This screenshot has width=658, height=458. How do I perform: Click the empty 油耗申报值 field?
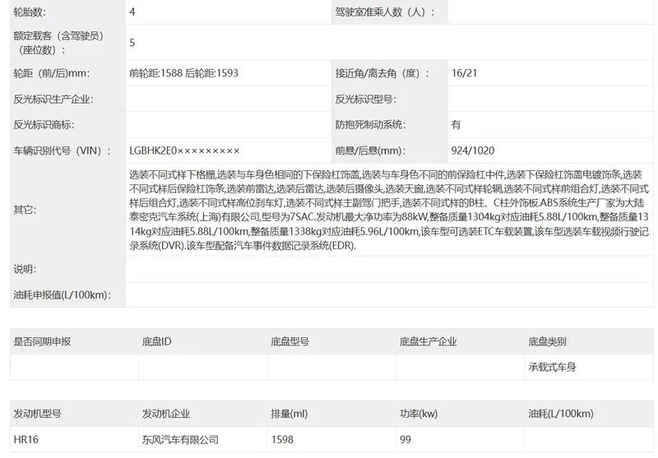(389, 295)
